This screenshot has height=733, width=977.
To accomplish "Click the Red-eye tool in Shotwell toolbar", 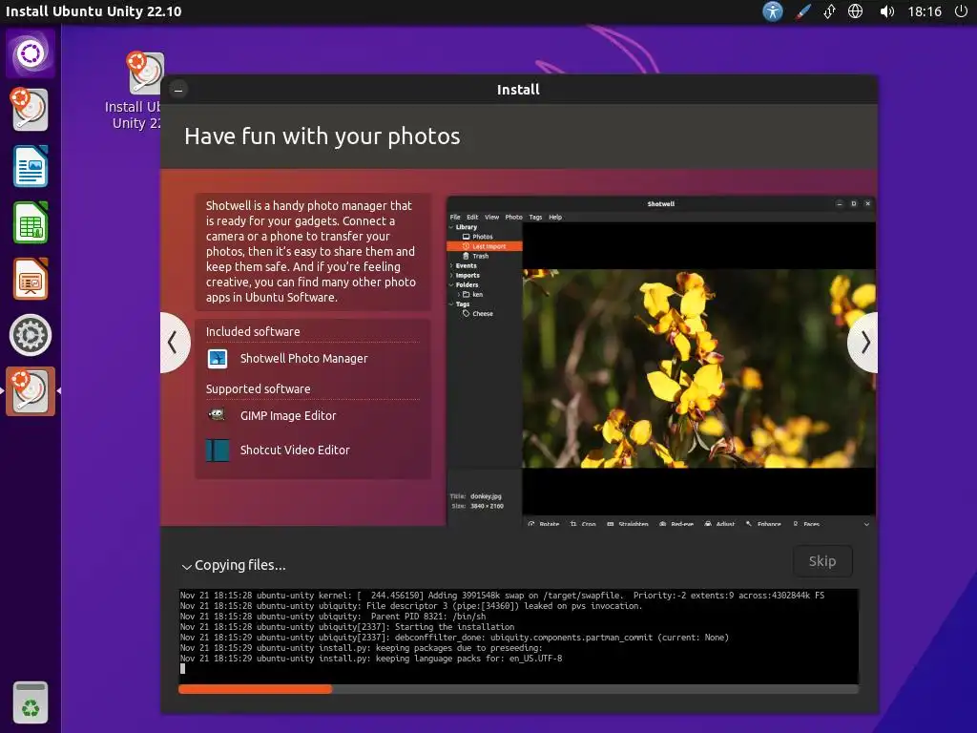I will tap(676, 524).
